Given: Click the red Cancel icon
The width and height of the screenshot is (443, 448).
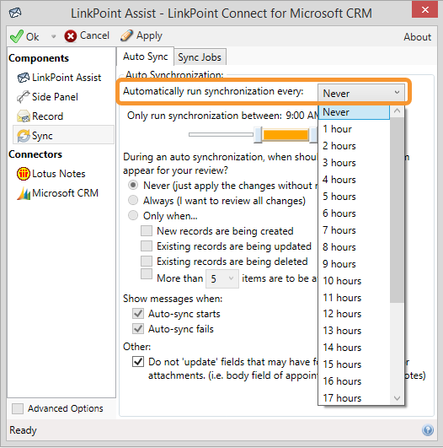Looking at the screenshot, I should pyautogui.click(x=71, y=36).
